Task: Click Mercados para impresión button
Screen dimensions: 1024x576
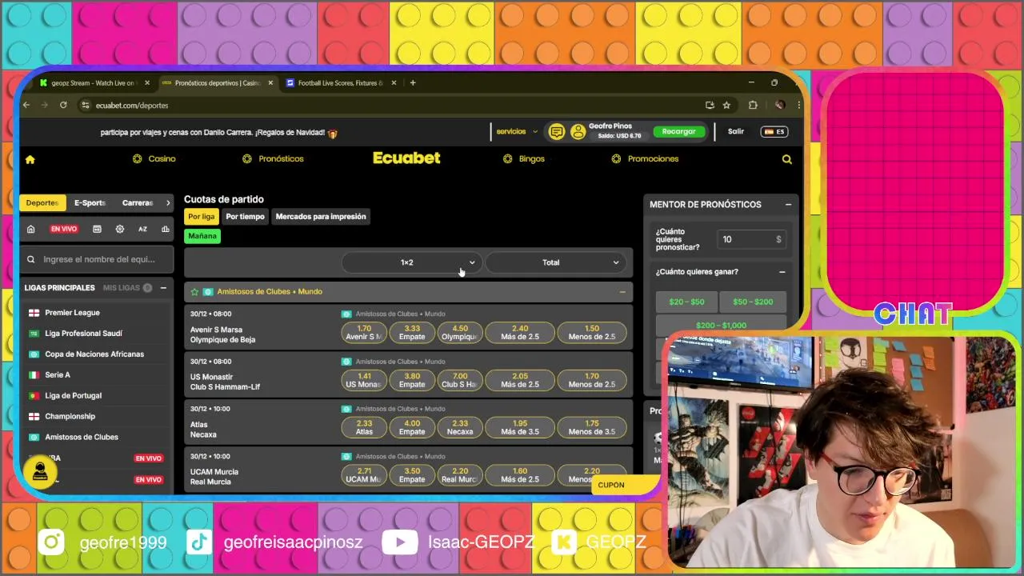Action: tap(321, 217)
